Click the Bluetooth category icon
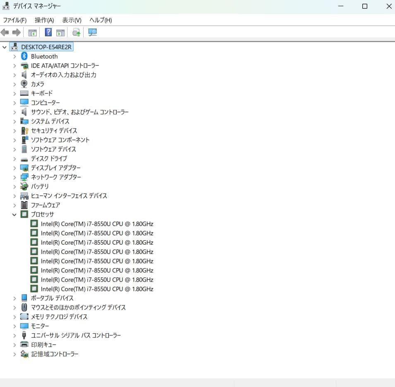395x387 pixels. pos(24,56)
